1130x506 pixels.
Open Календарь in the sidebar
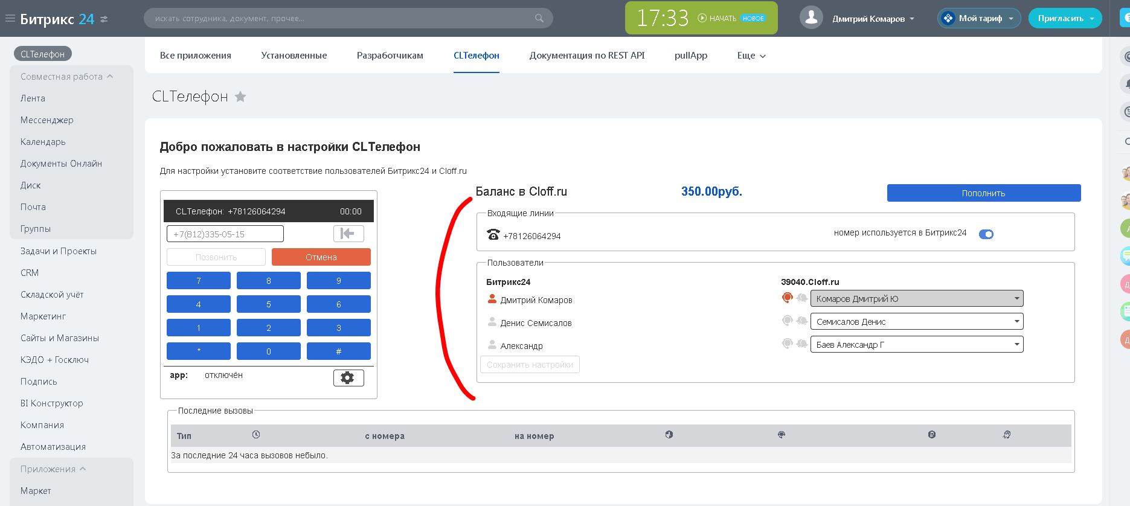click(x=43, y=142)
